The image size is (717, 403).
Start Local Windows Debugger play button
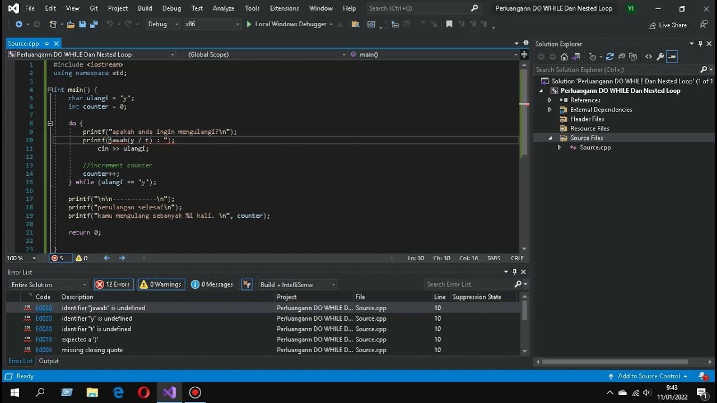pyautogui.click(x=249, y=24)
